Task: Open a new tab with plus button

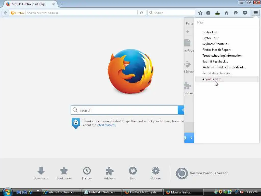Action: pos(62,4)
